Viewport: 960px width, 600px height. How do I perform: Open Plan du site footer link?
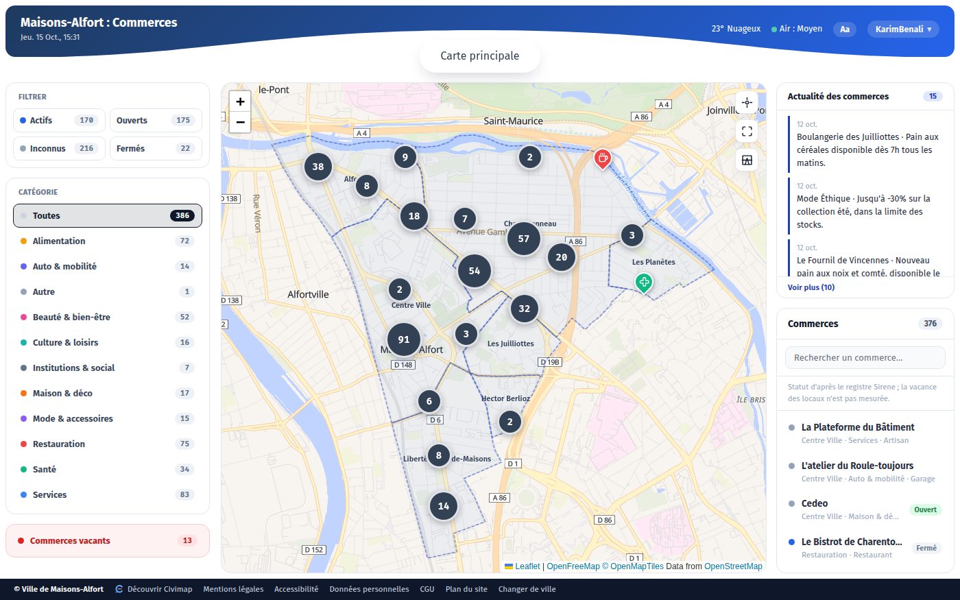tap(466, 589)
